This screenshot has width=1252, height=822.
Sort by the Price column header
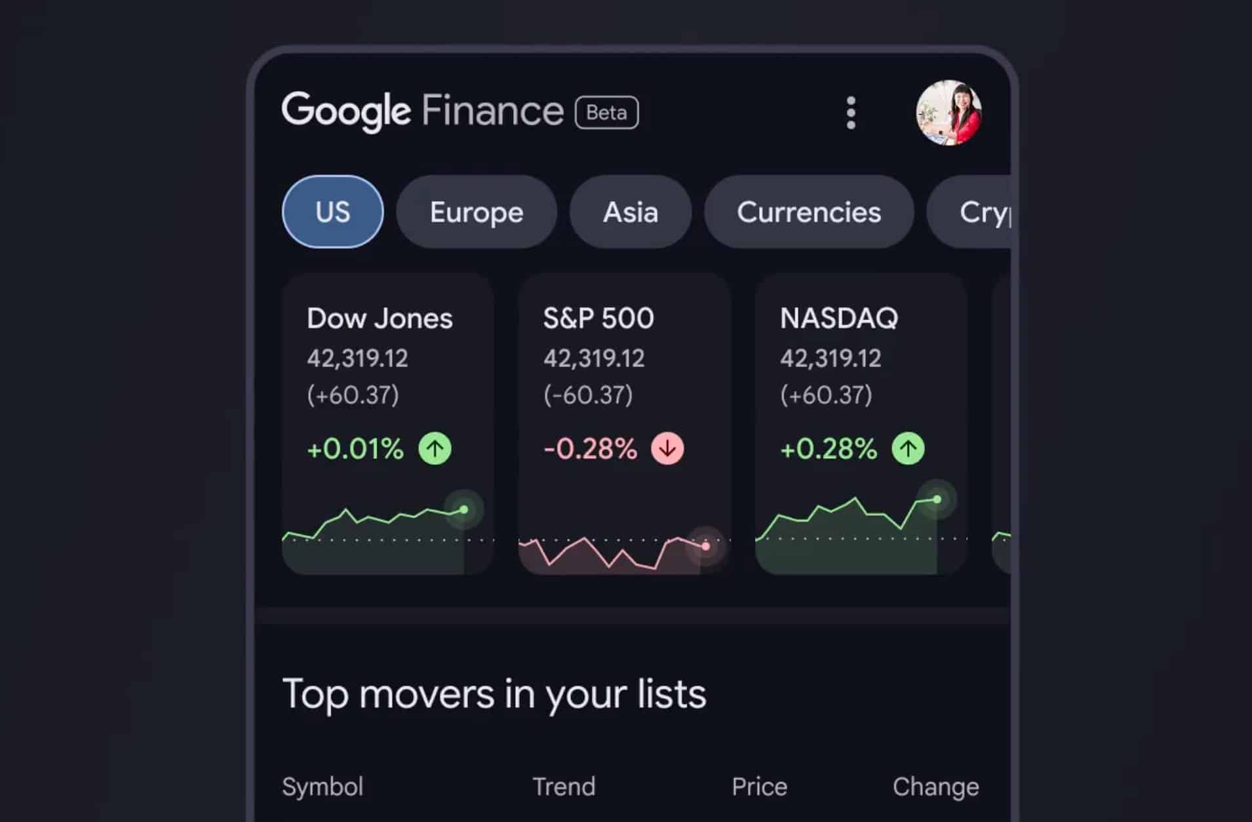[759, 787]
